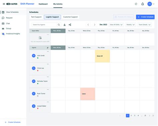
Task: Open Christ Lee's three-dot menu
Action: pyautogui.click(x=48, y=64)
